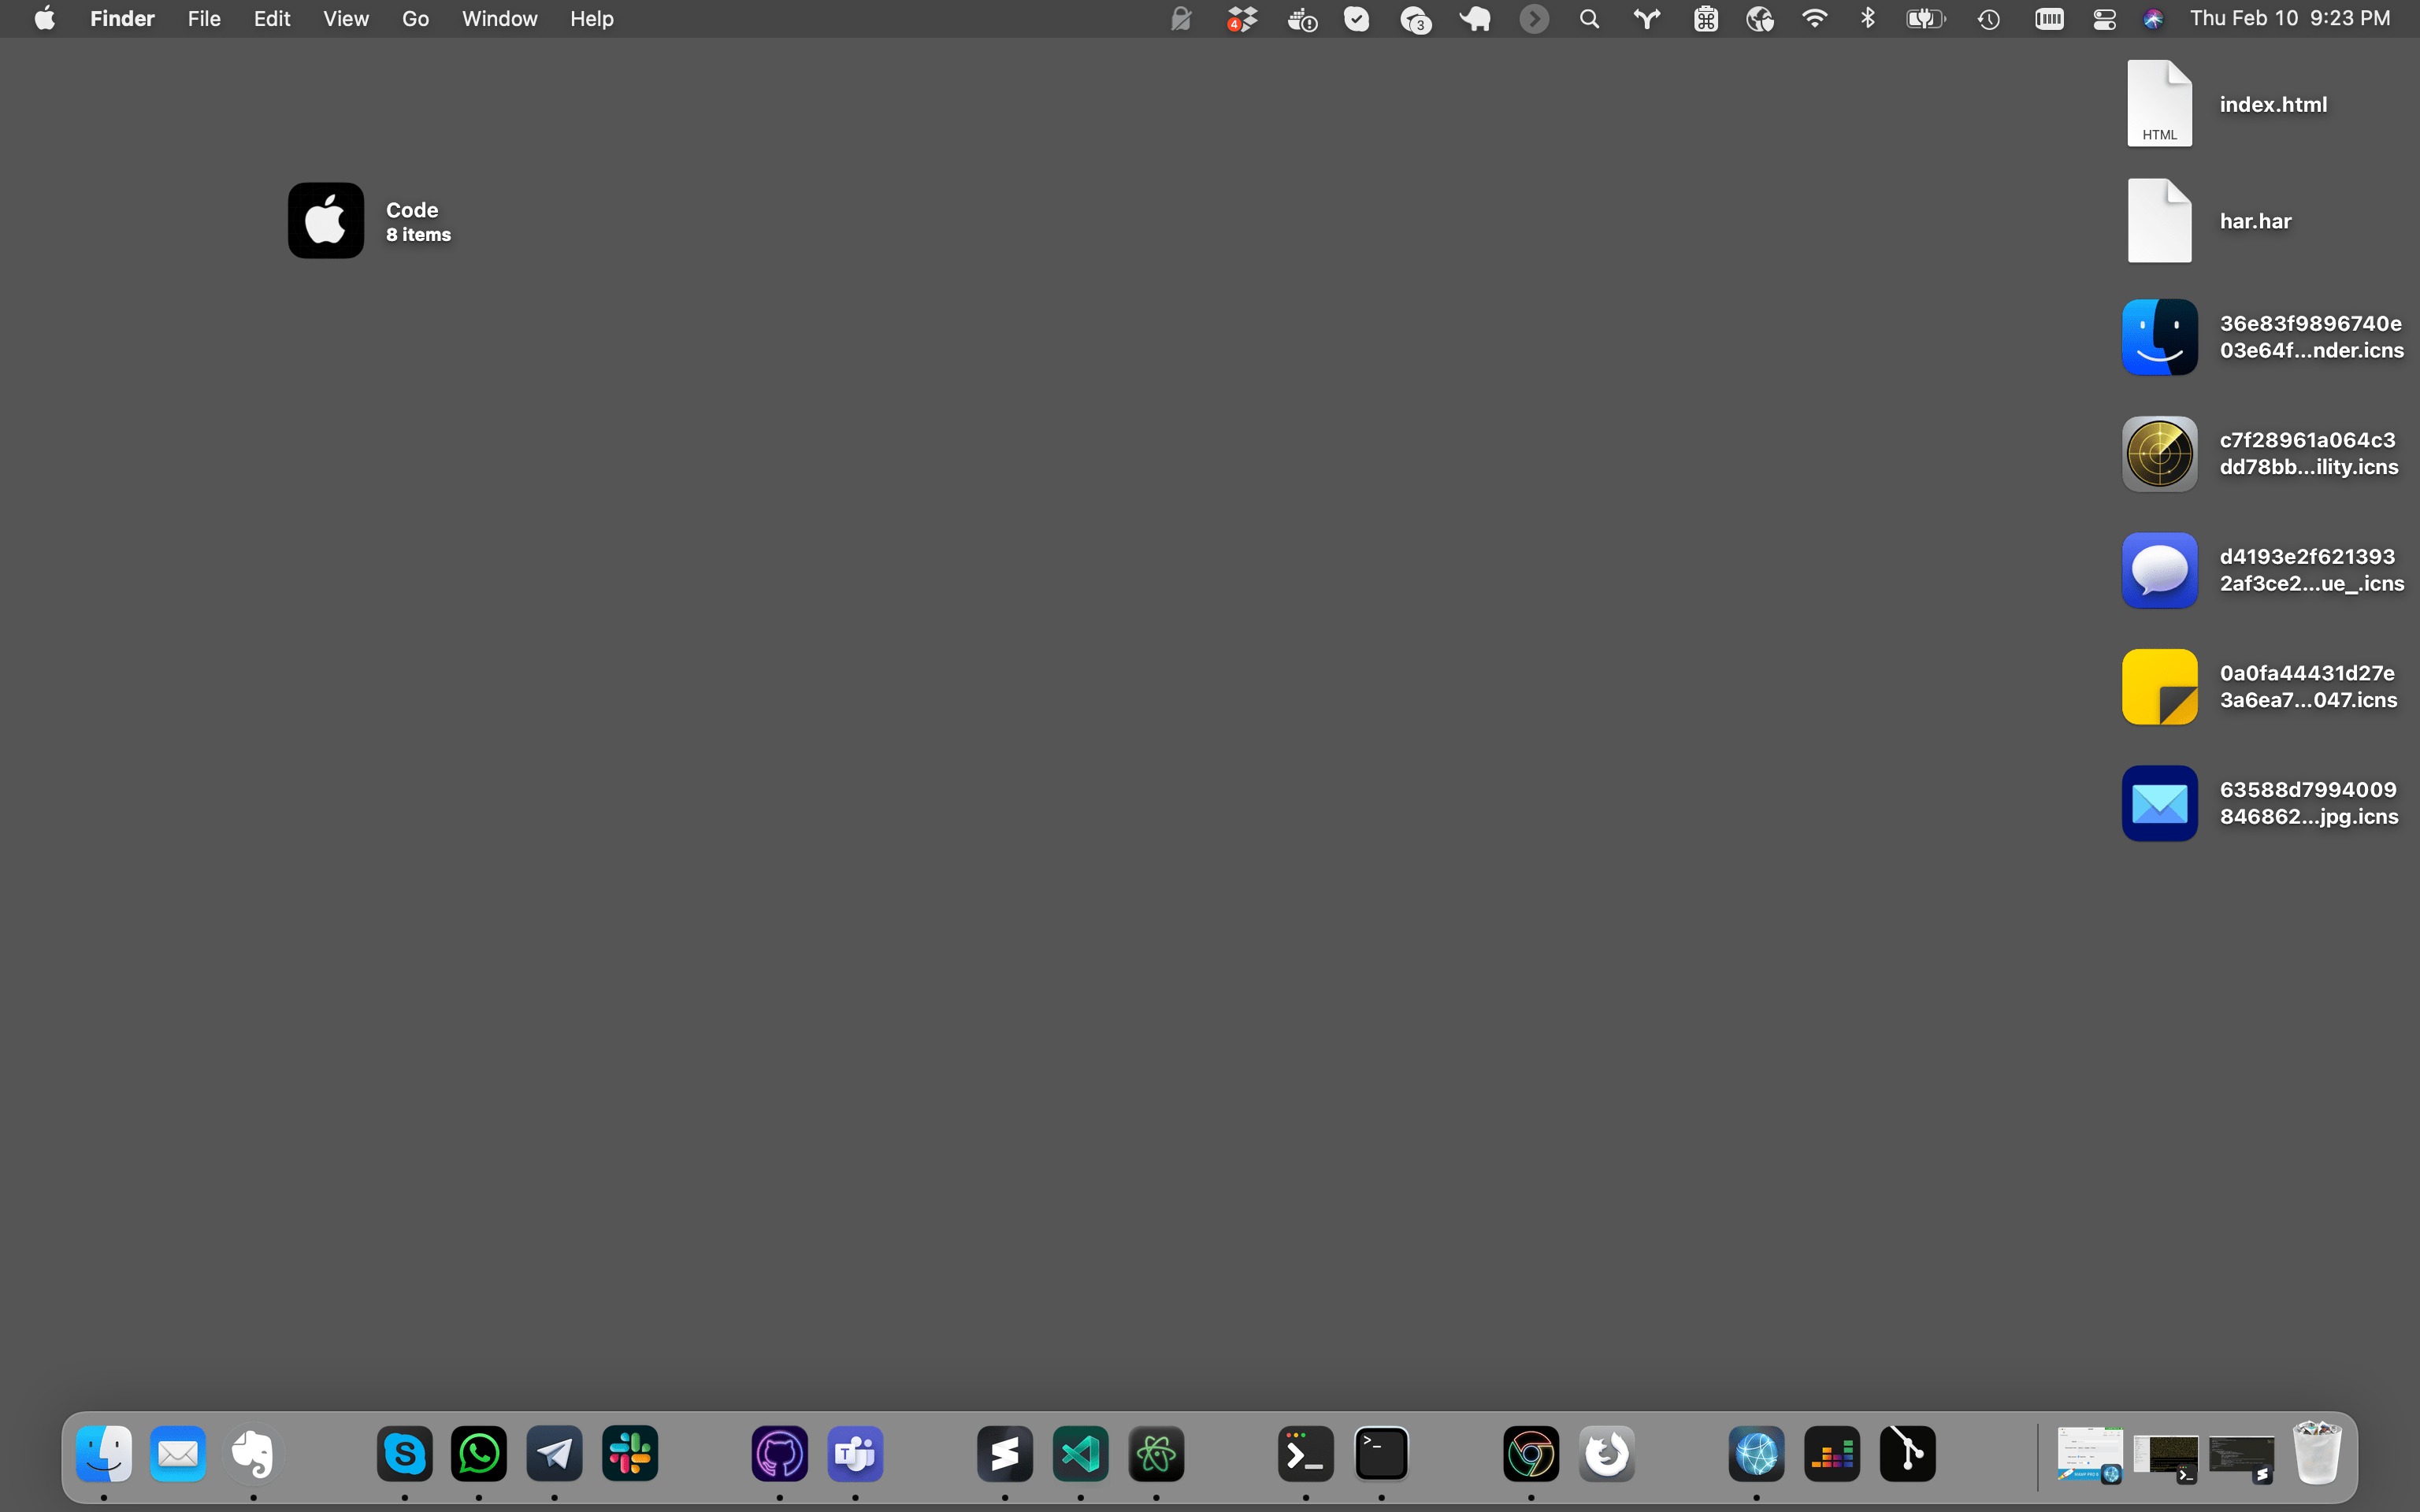Screen dimensions: 2420x1512
Task: Open Firefox from the Dock
Action: [1606, 1453]
